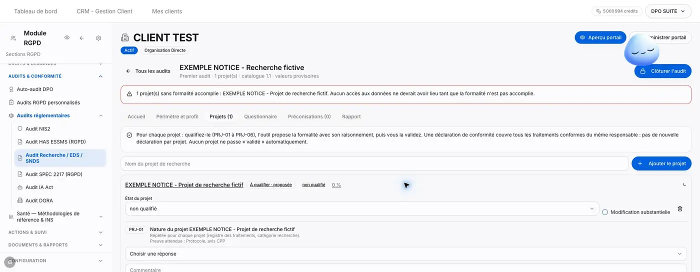Screen dimensions: 700x272
Task: Select the Projets (1) tab
Action: click(221, 116)
